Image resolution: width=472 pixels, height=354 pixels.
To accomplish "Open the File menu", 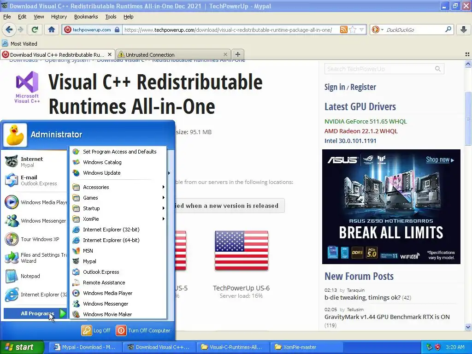I will tap(7, 17).
